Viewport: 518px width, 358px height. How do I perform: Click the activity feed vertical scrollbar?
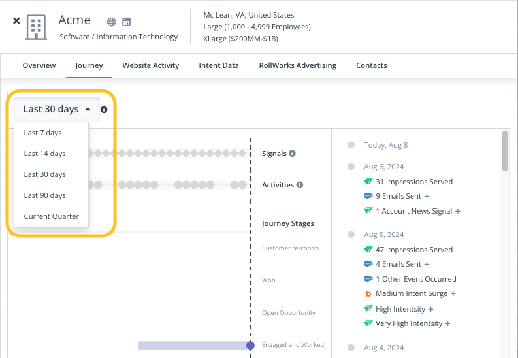tap(504, 151)
